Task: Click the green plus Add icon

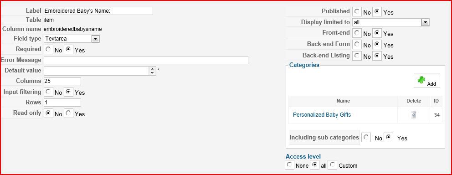Action: pos(427,81)
